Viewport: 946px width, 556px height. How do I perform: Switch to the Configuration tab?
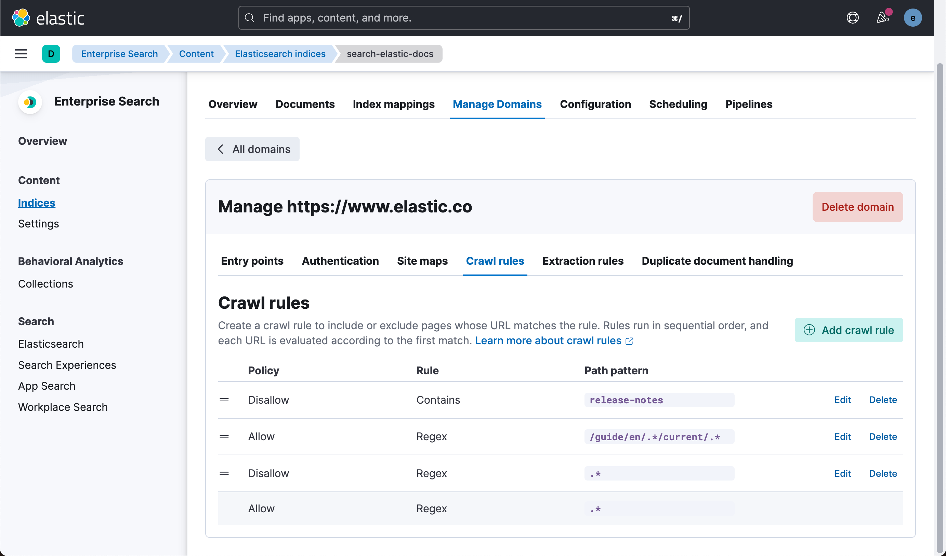[x=595, y=104]
